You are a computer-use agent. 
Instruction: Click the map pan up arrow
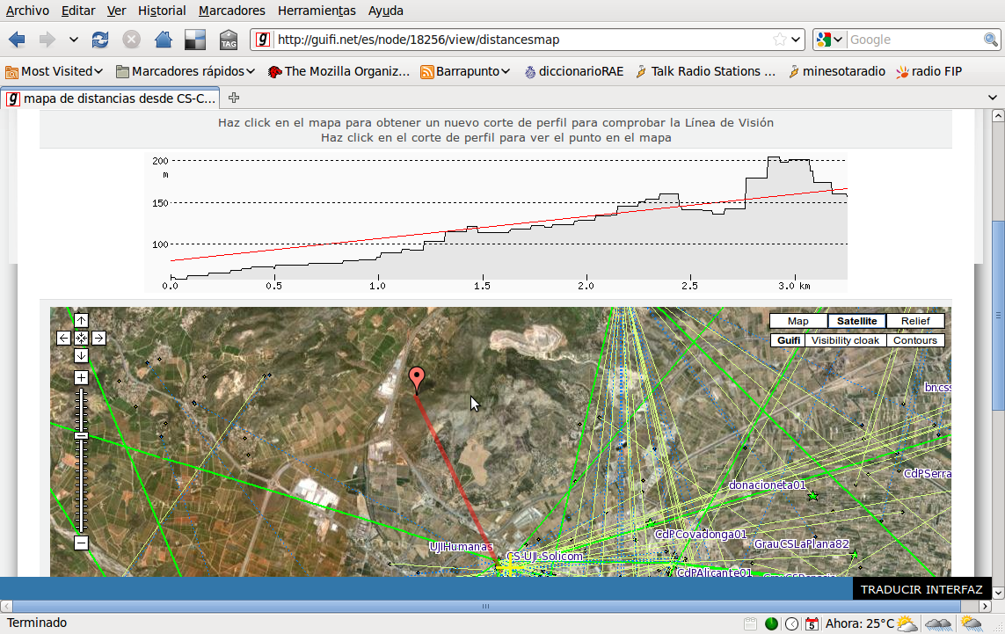click(81, 321)
